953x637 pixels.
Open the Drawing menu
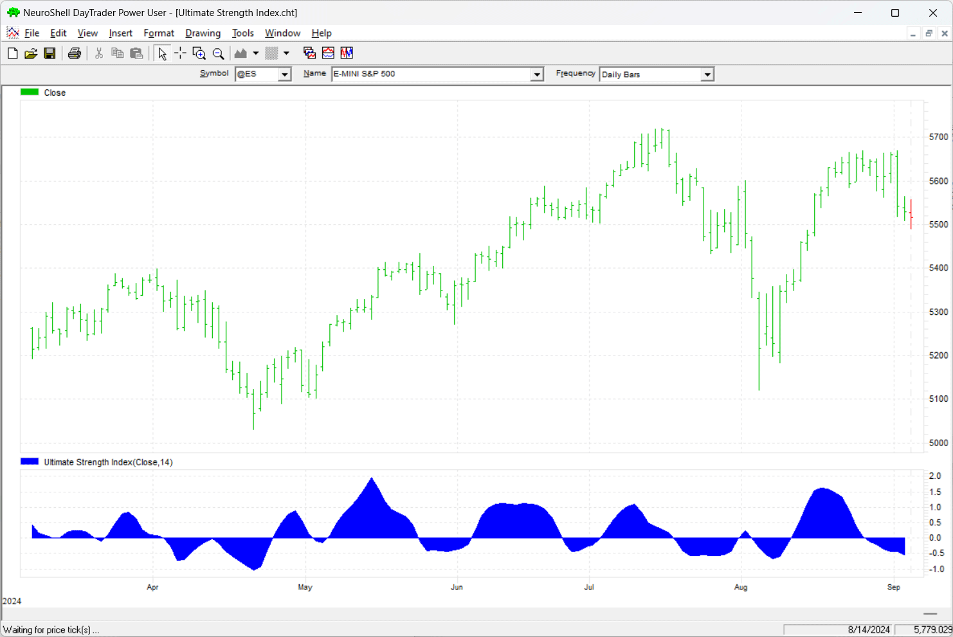pos(203,33)
